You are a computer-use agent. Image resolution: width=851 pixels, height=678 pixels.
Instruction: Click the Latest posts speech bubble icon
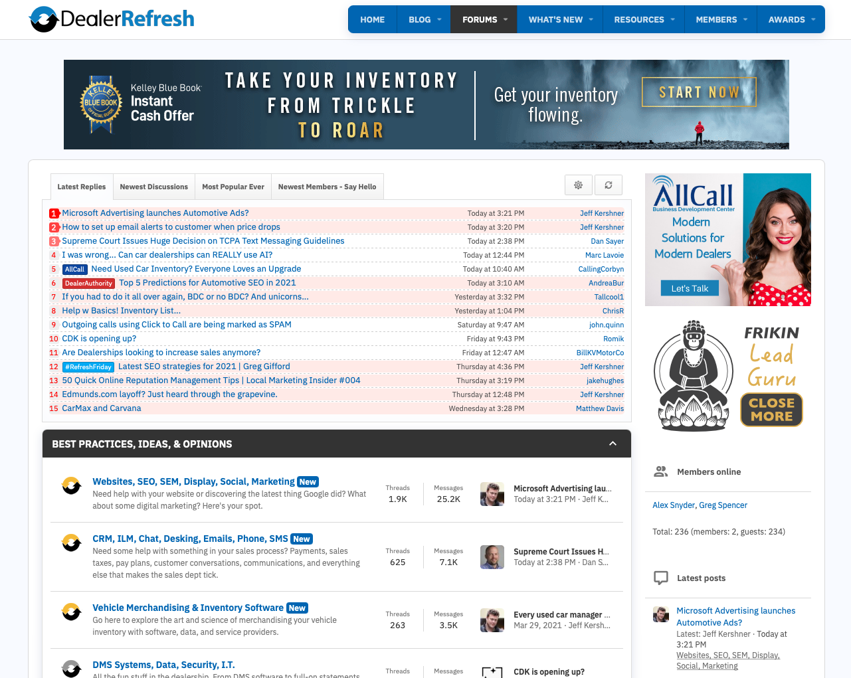[660, 578]
